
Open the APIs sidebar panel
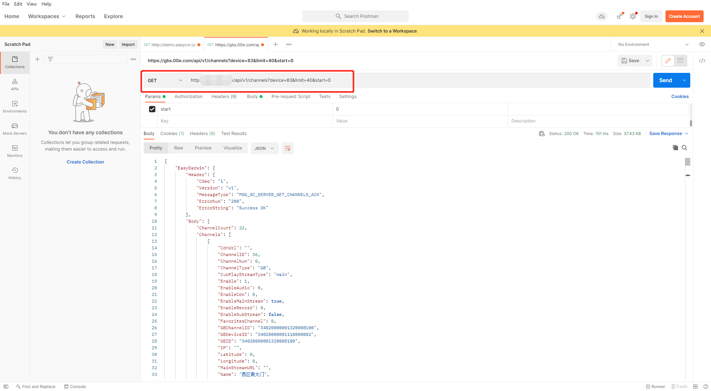(15, 85)
